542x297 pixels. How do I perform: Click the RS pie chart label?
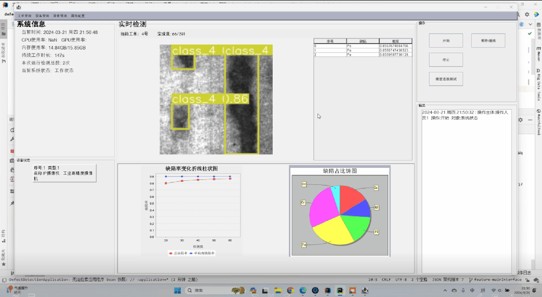[376, 207]
